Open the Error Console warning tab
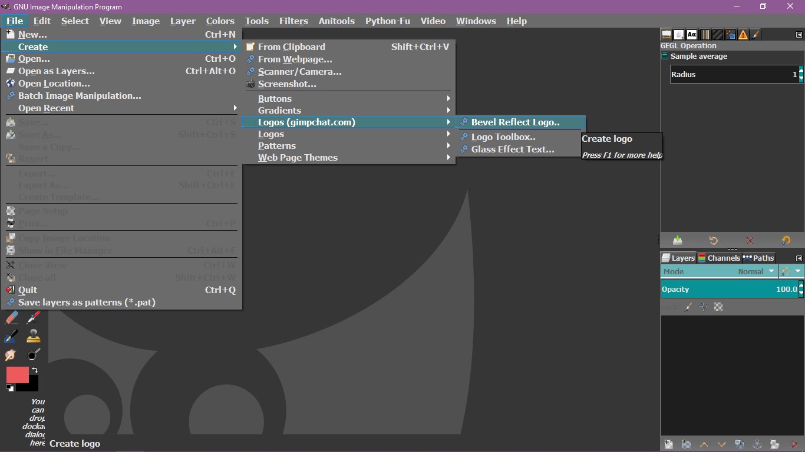This screenshot has height=452, width=805. pyautogui.click(x=743, y=35)
